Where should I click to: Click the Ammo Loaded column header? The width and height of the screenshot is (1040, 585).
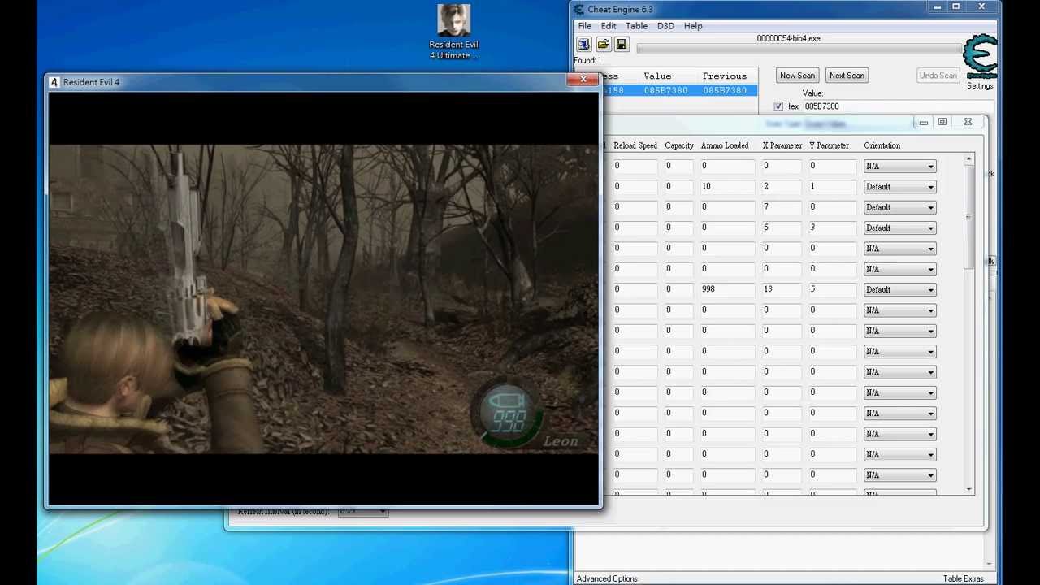click(725, 146)
